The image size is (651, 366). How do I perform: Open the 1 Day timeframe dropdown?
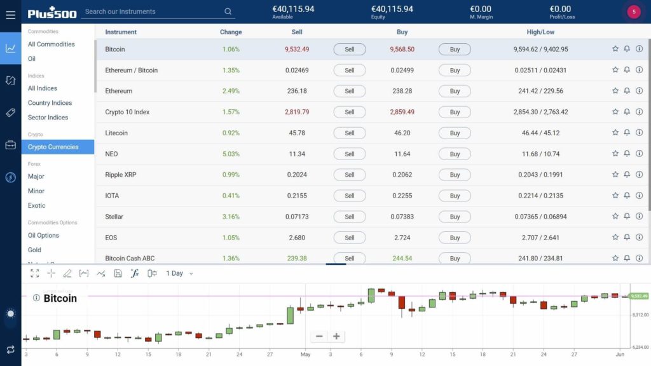point(179,273)
